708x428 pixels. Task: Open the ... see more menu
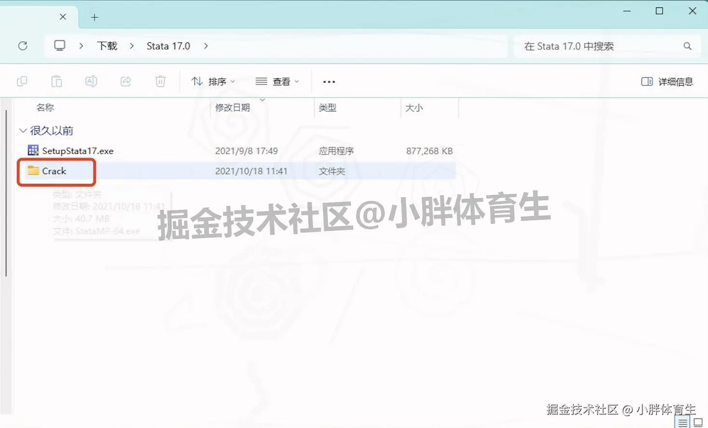328,82
